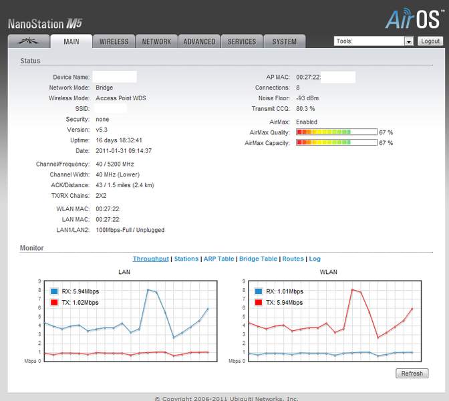Click '100Mbps-Full / Unplugged' value
Image resolution: width=449 pixels, height=401 pixels.
pos(130,230)
